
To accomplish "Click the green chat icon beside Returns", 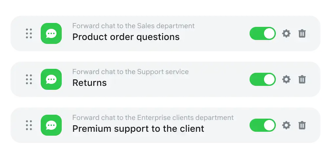I will [x=51, y=79].
